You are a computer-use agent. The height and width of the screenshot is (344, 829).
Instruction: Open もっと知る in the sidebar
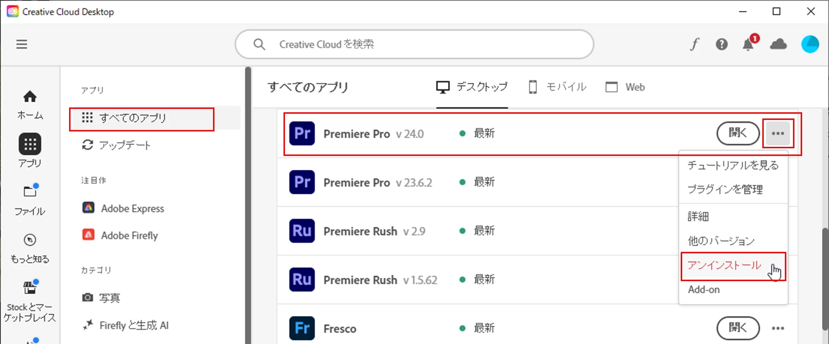pyautogui.click(x=30, y=248)
